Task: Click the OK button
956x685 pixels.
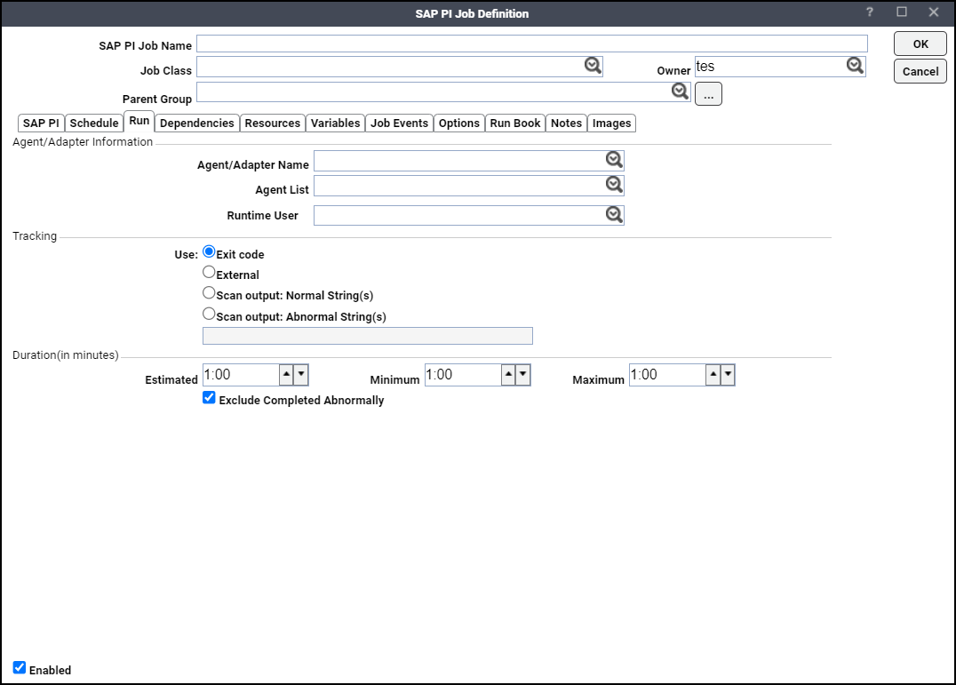Action: coord(920,44)
